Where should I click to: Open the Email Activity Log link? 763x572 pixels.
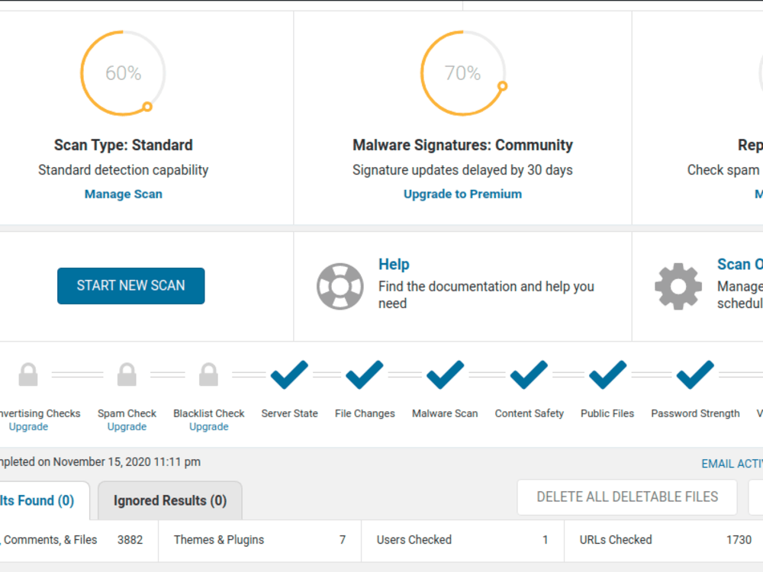point(732,464)
